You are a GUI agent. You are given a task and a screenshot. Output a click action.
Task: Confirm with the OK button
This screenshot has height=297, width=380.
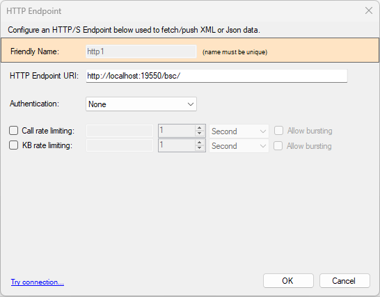(288, 281)
